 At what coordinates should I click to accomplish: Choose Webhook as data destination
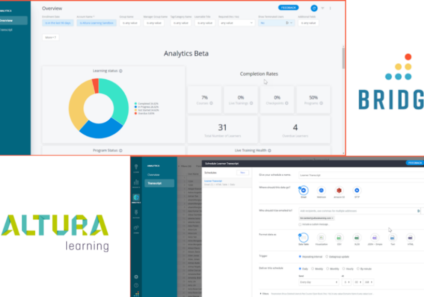(x=321, y=190)
